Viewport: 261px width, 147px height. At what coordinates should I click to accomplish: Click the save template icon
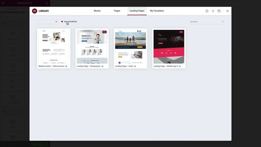point(219,11)
